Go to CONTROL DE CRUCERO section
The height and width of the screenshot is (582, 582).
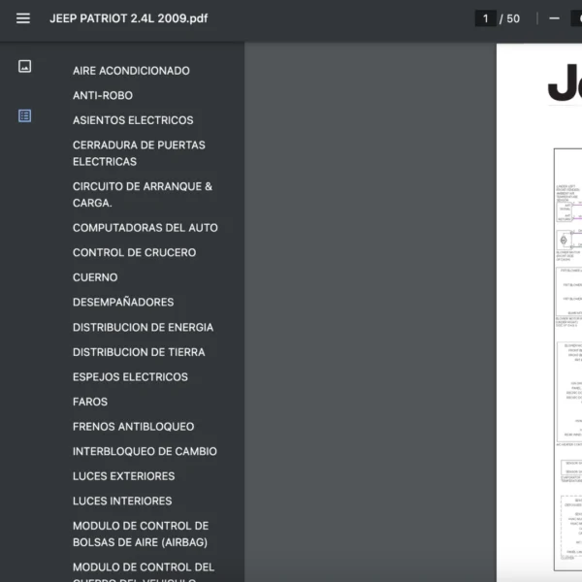point(135,252)
